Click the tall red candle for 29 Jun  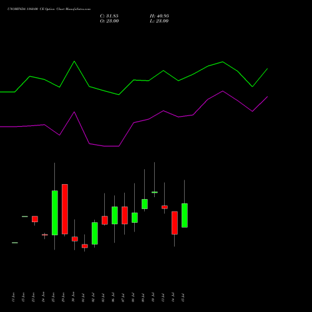coord(65,209)
